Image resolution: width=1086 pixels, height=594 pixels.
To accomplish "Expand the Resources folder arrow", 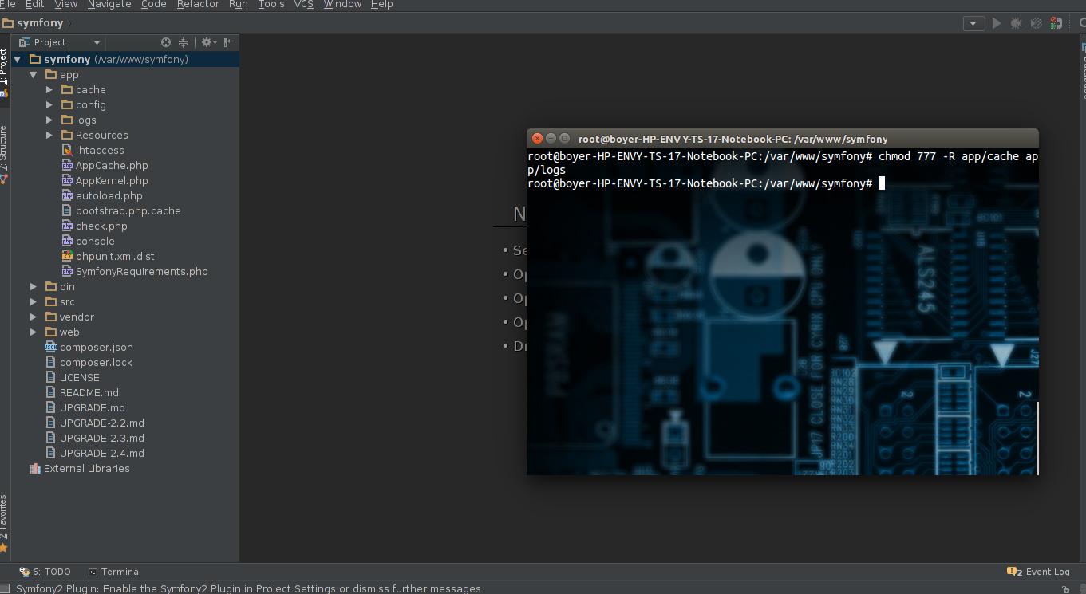I will click(49, 135).
